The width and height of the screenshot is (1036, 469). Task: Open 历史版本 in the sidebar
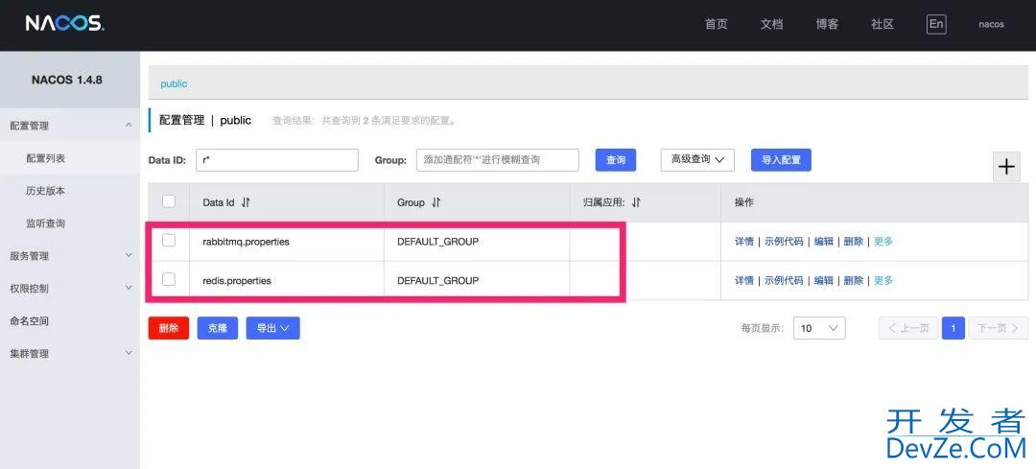click(45, 191)
